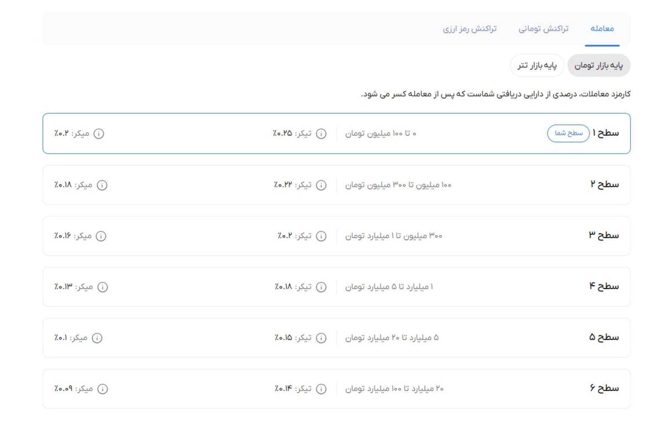Screen dimensions: 664x443
Task: Click Level 1 maker fee info icon
Action: 99,134
